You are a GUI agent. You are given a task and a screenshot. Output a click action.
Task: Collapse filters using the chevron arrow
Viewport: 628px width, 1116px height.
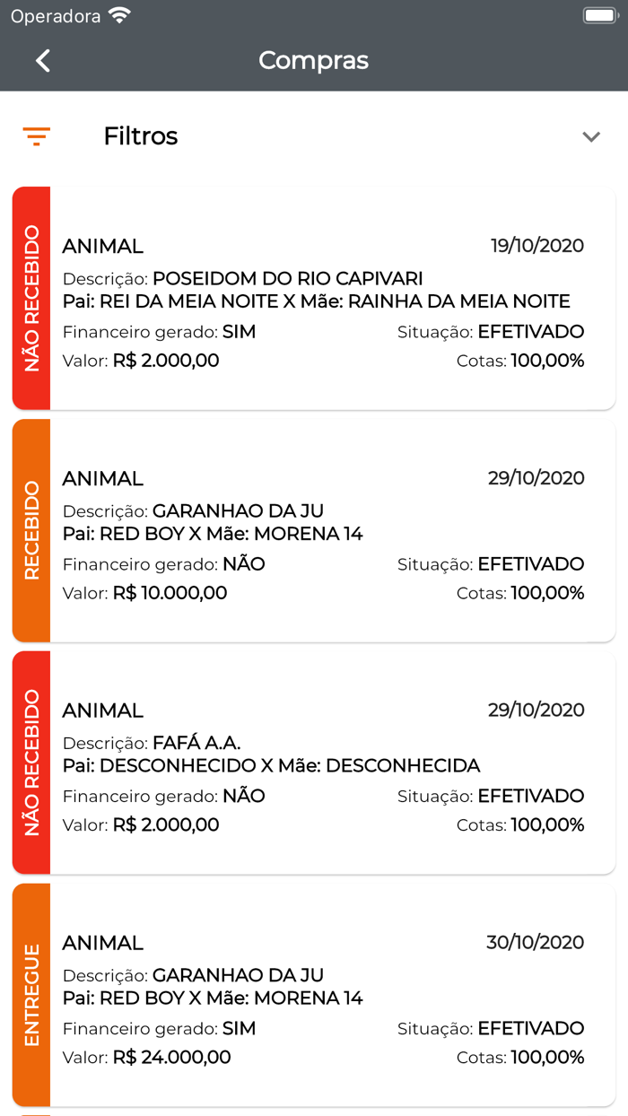pyautogui.click(x=591, y=136)
